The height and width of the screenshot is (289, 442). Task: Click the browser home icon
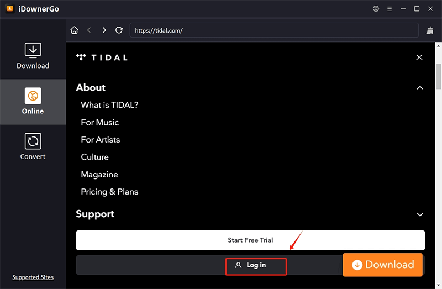click(x=75, y=30)
